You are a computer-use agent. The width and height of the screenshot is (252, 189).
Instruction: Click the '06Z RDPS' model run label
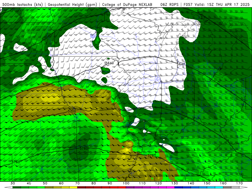pyautogui.click(x=169, y=4)
